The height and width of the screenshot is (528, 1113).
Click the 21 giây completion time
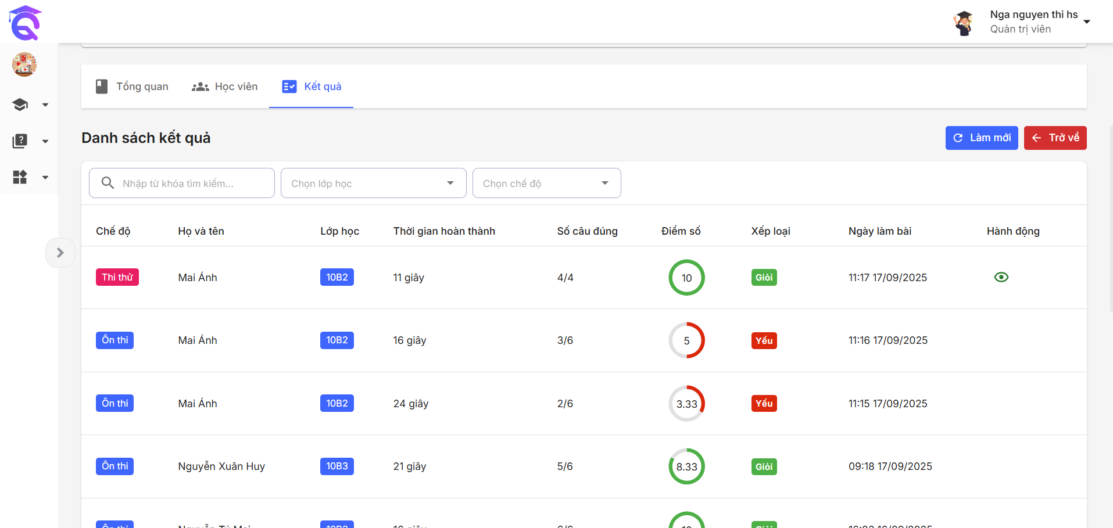click(x=410, y=466)
